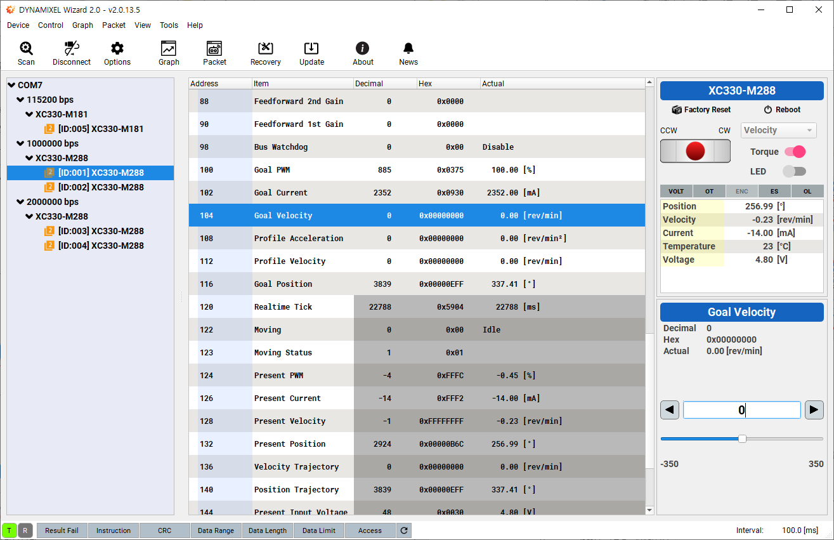Click the Goal Velocity slider handle
This screenshot has height=540, width=834.
(742, 438)
